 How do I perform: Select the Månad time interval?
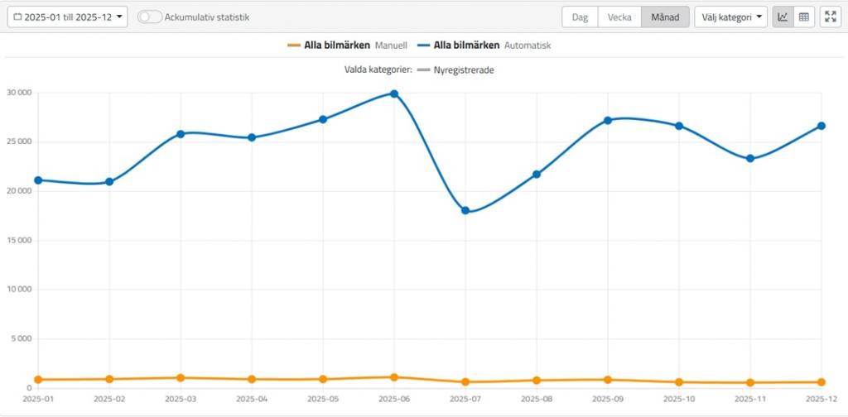pyautogui.click(x=665, y=17)
